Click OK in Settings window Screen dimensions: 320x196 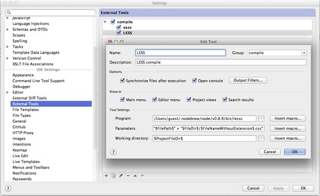[x=303, y=188]
